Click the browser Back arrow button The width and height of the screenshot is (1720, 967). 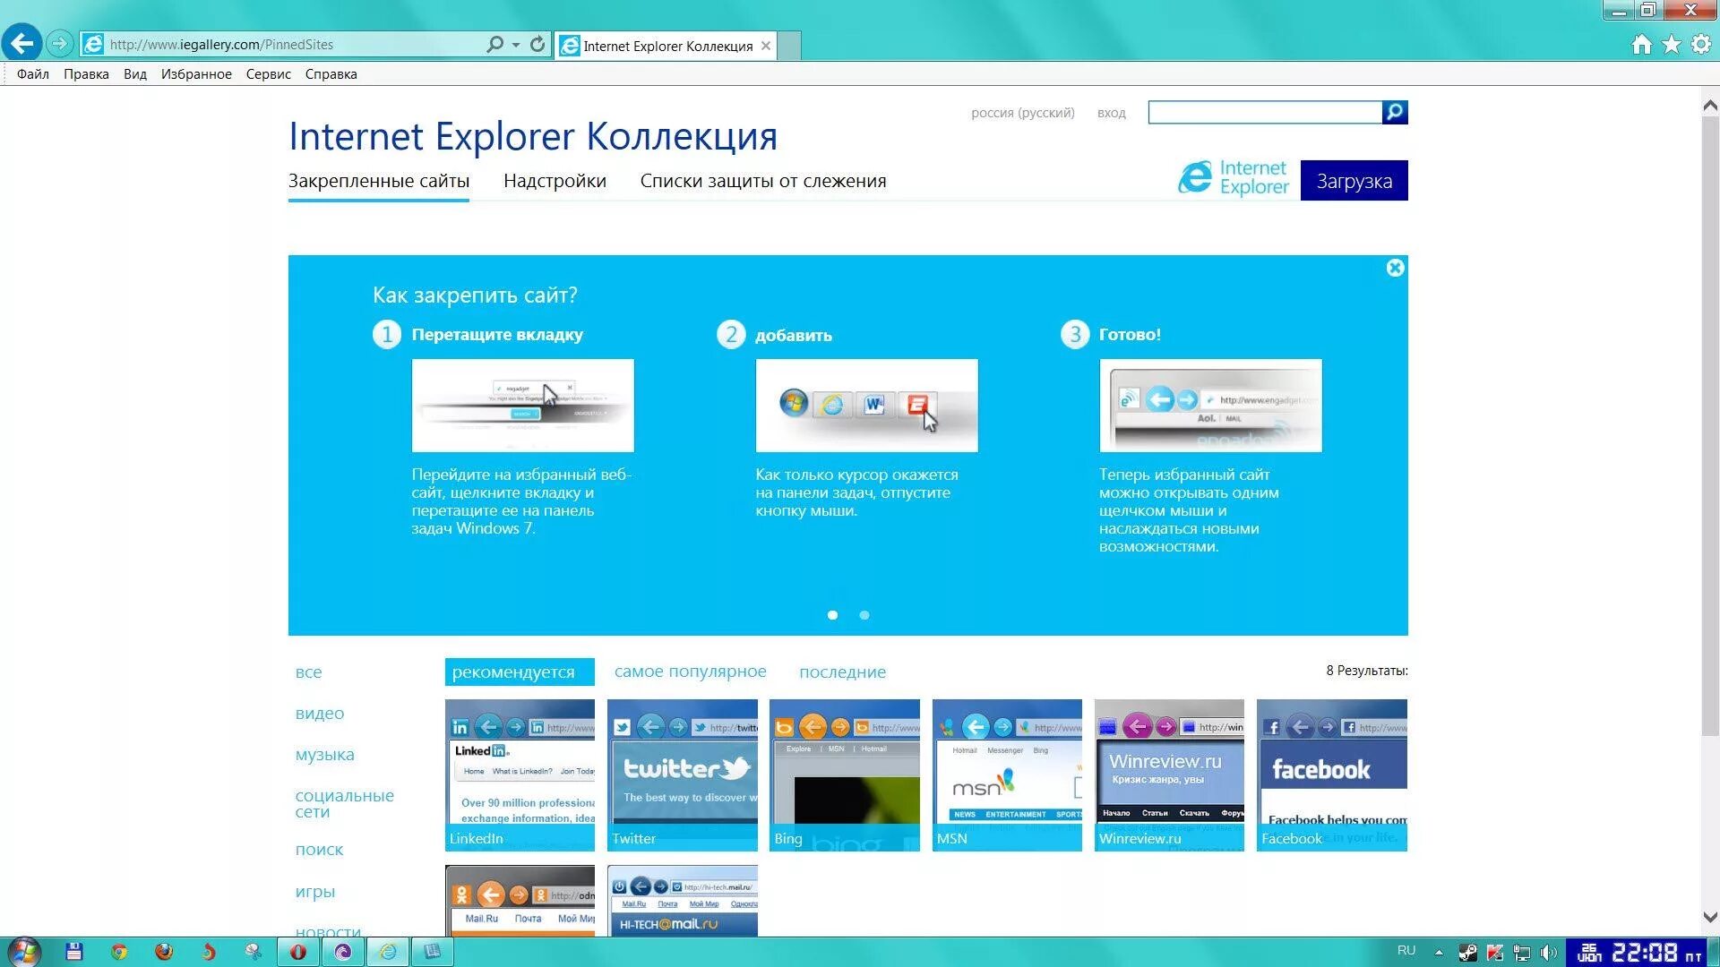tap(21, 43)
